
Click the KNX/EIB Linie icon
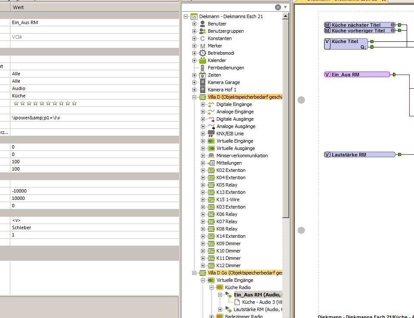(x=211, y=134)
